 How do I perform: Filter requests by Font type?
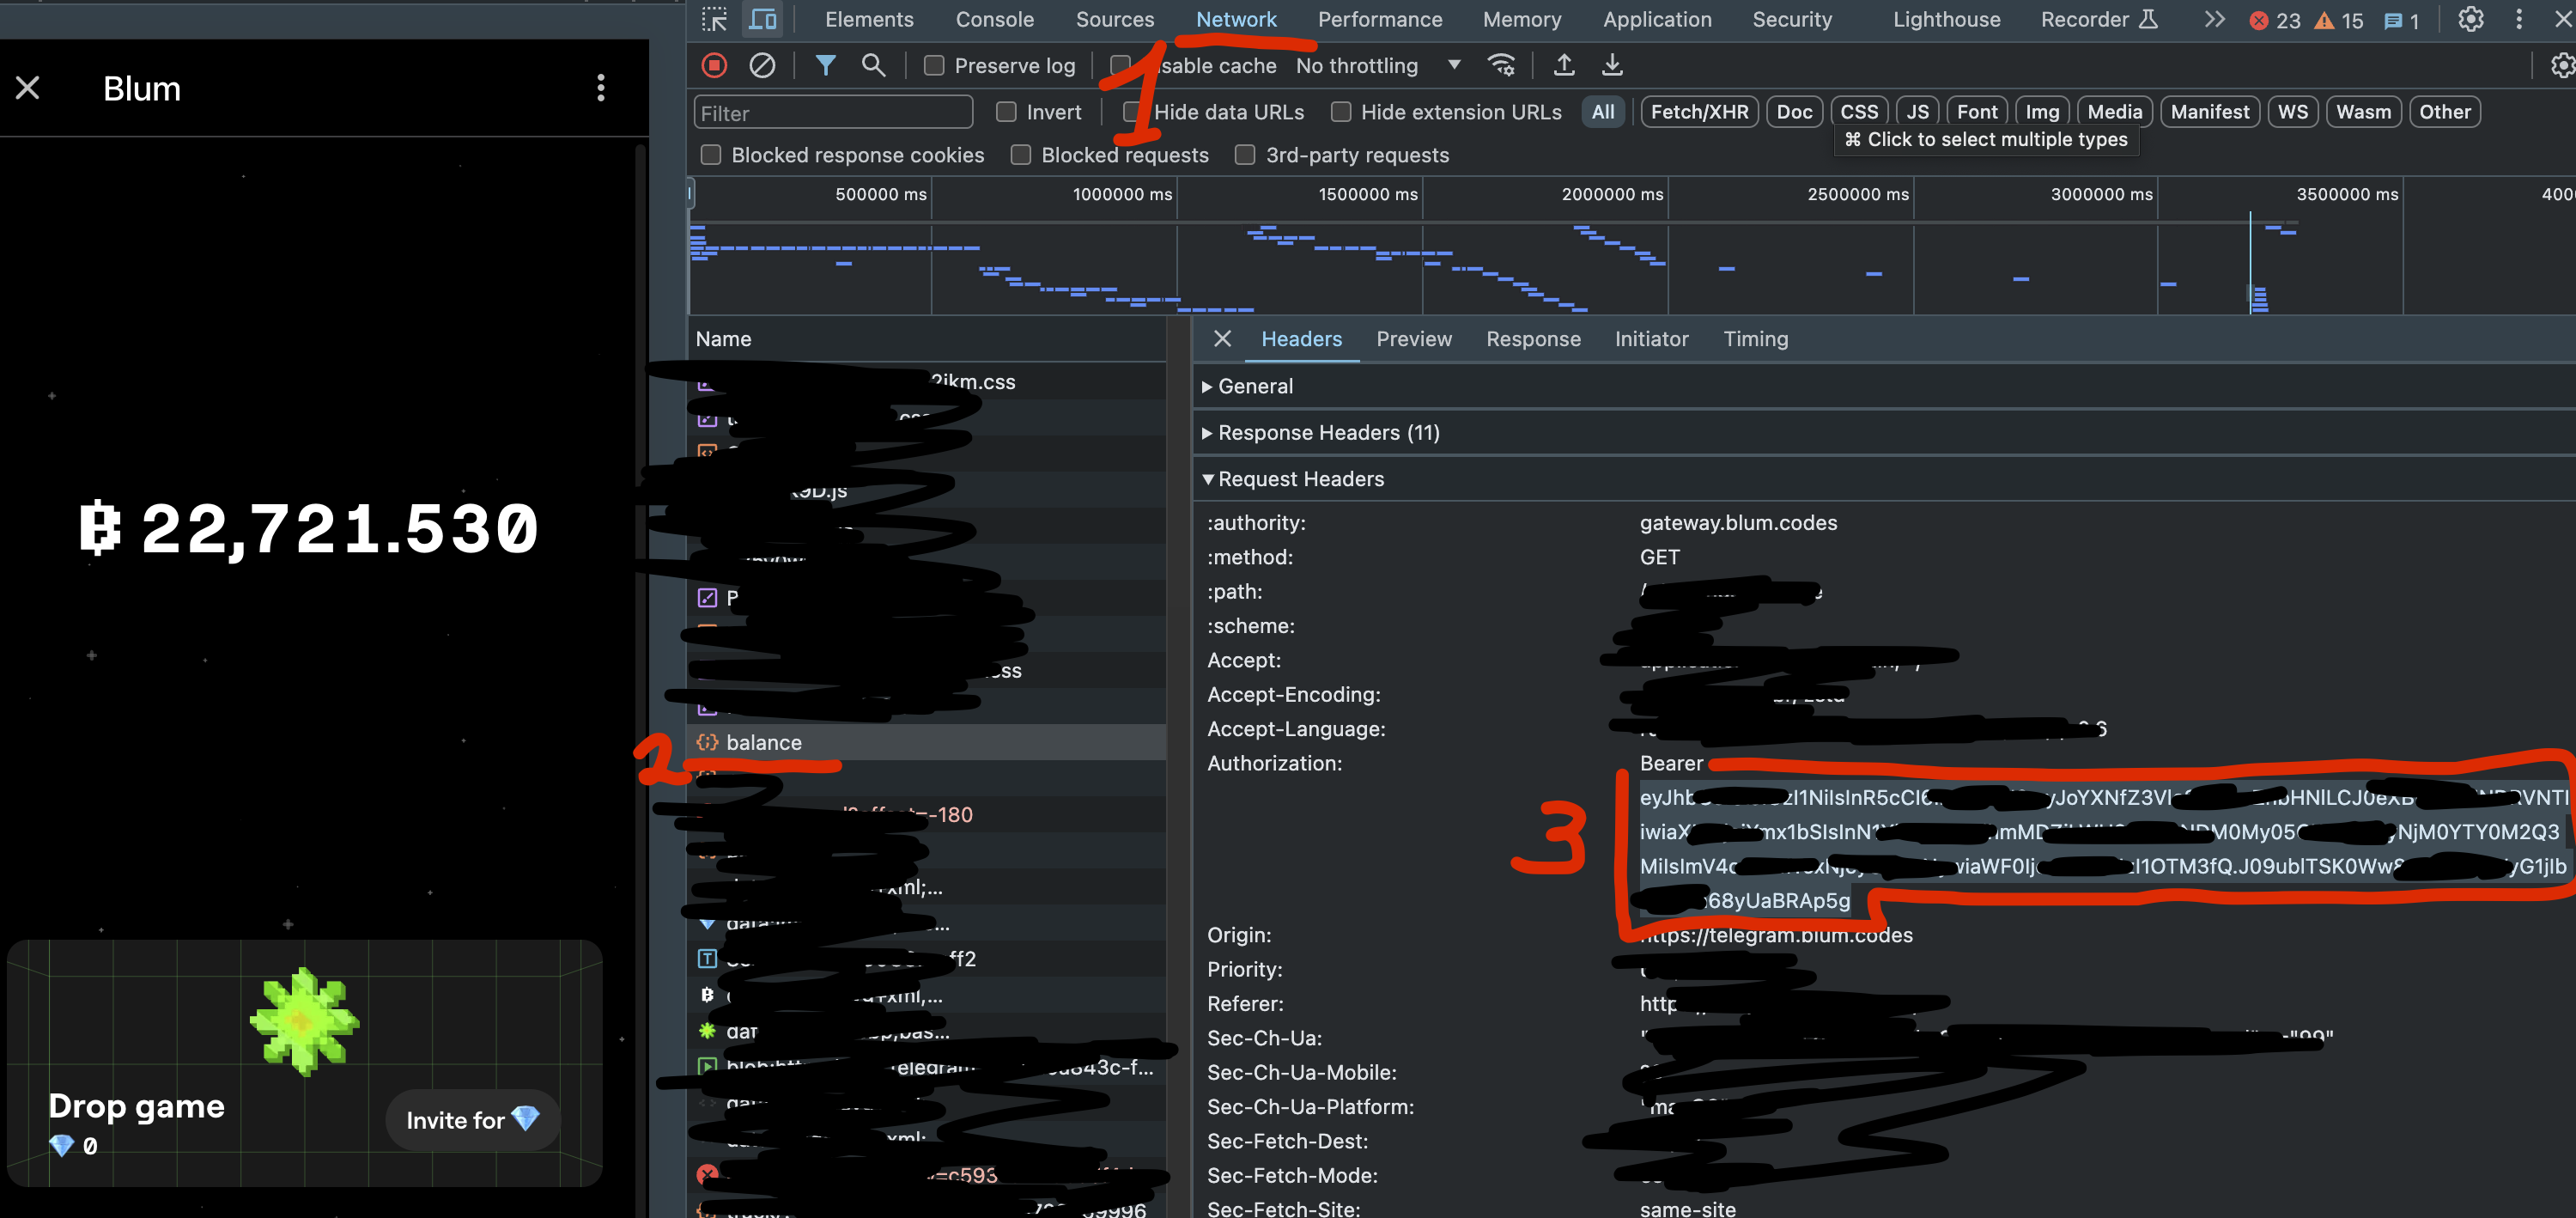coord(1976,112)
